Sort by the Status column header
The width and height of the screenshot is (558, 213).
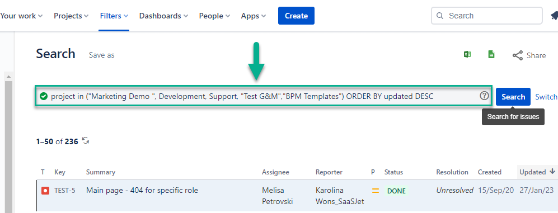click(393, 172)
